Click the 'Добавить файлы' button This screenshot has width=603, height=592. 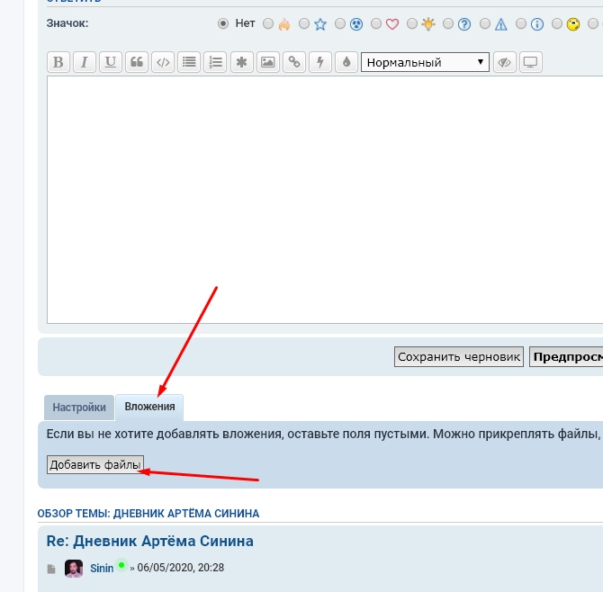coord(95,465)
